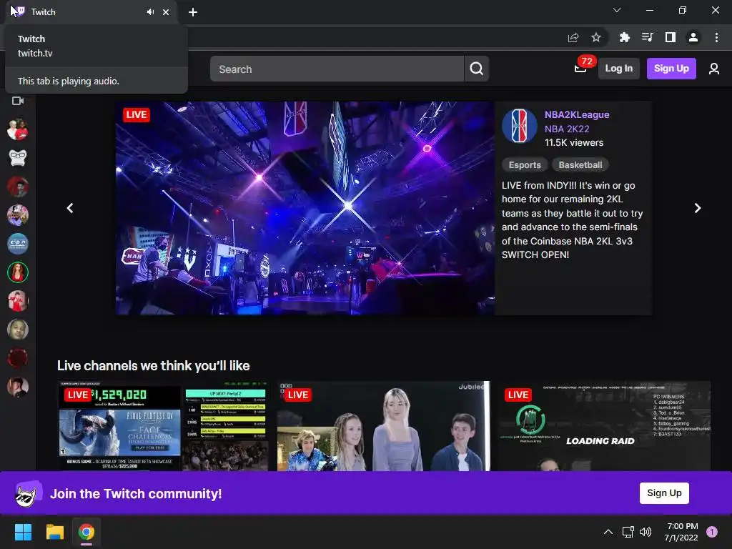Open a new browser tab
This screenshot has width=732, height=549.
click(193, 12)
